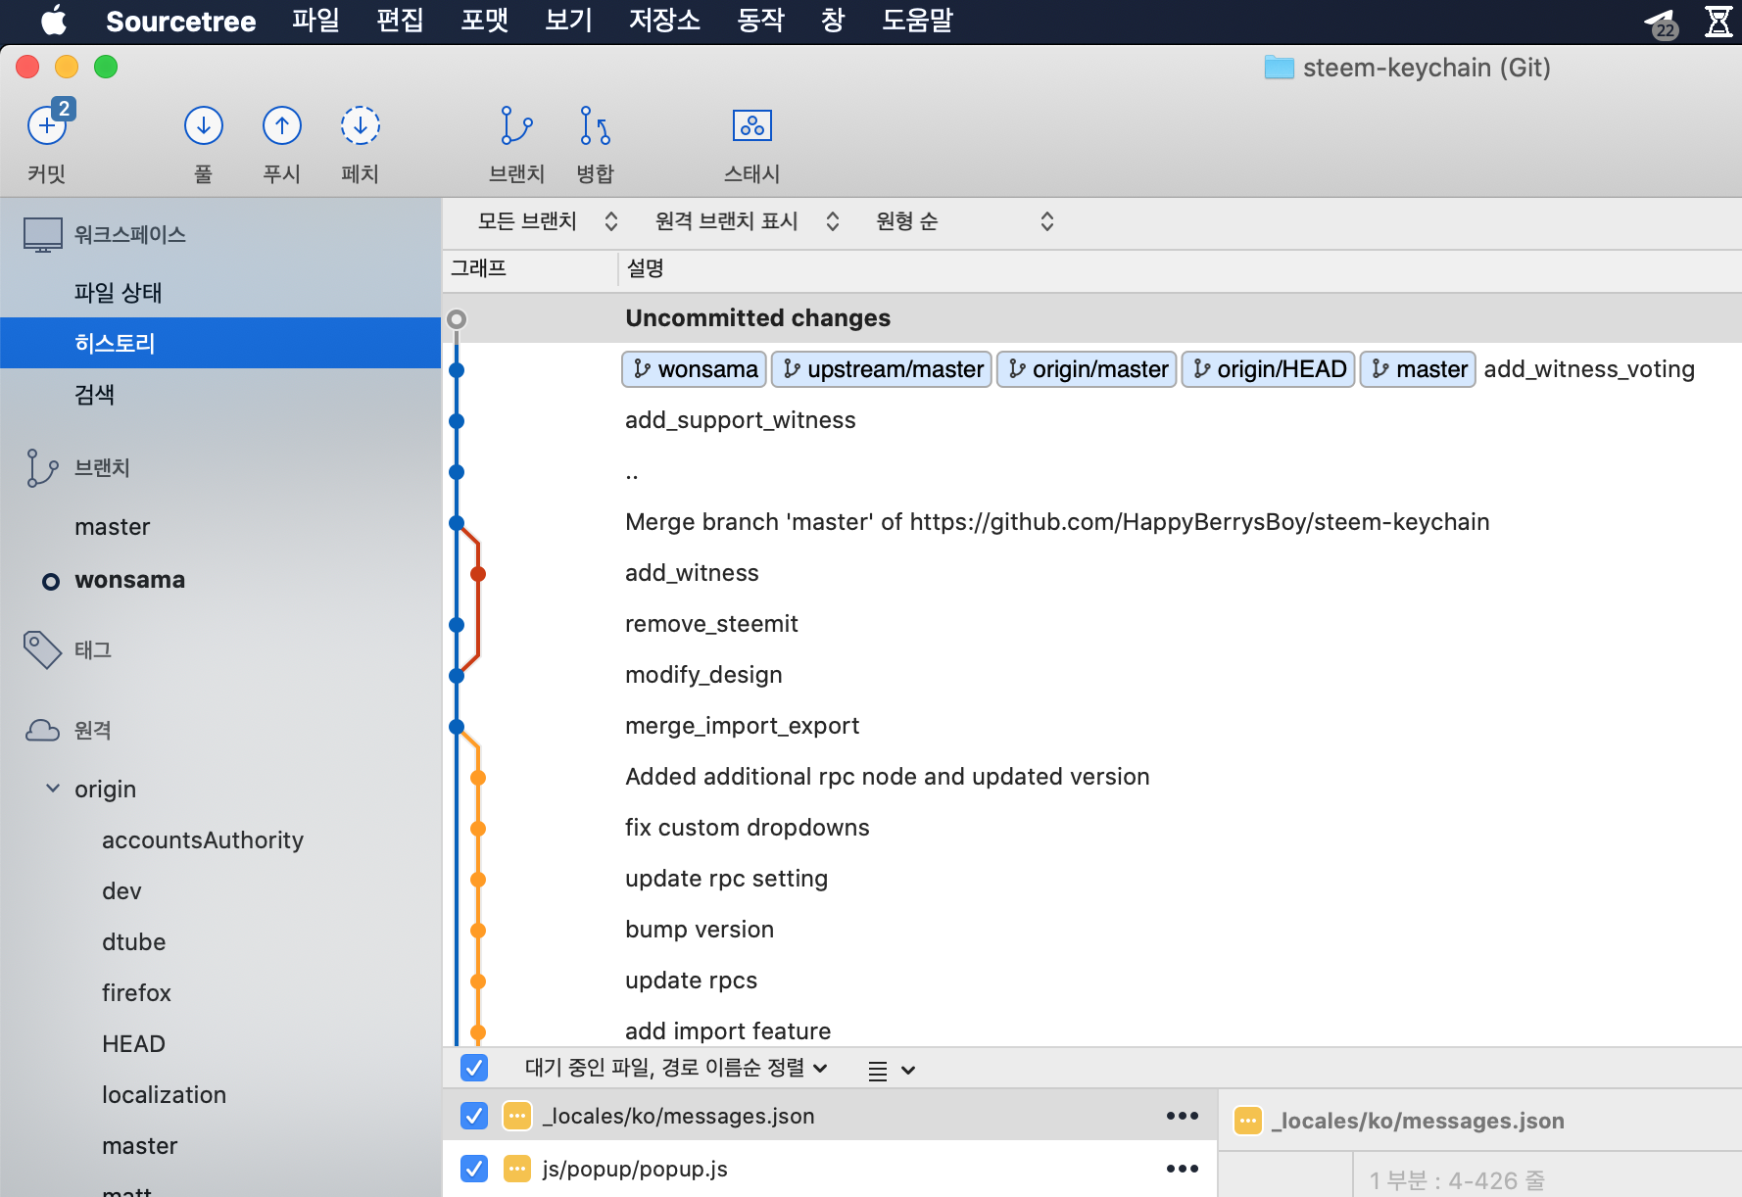Viewport: 1742px width, 1197px height.
Task: Click the Remotes (원격) cloud icon
Action: pos(42,730)
